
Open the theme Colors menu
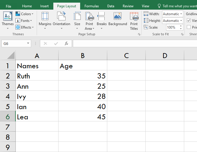click(24, 14)
